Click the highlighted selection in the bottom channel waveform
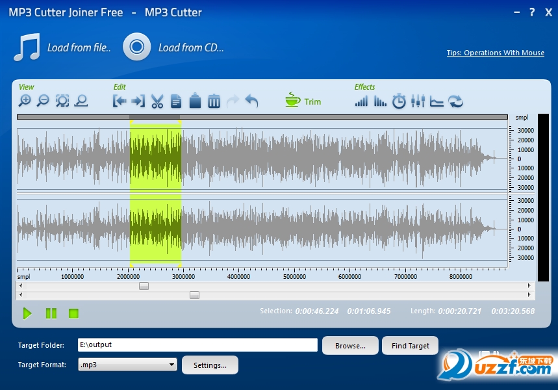The width and height of the screenshot is (558, 390). (x=155, y=229)
